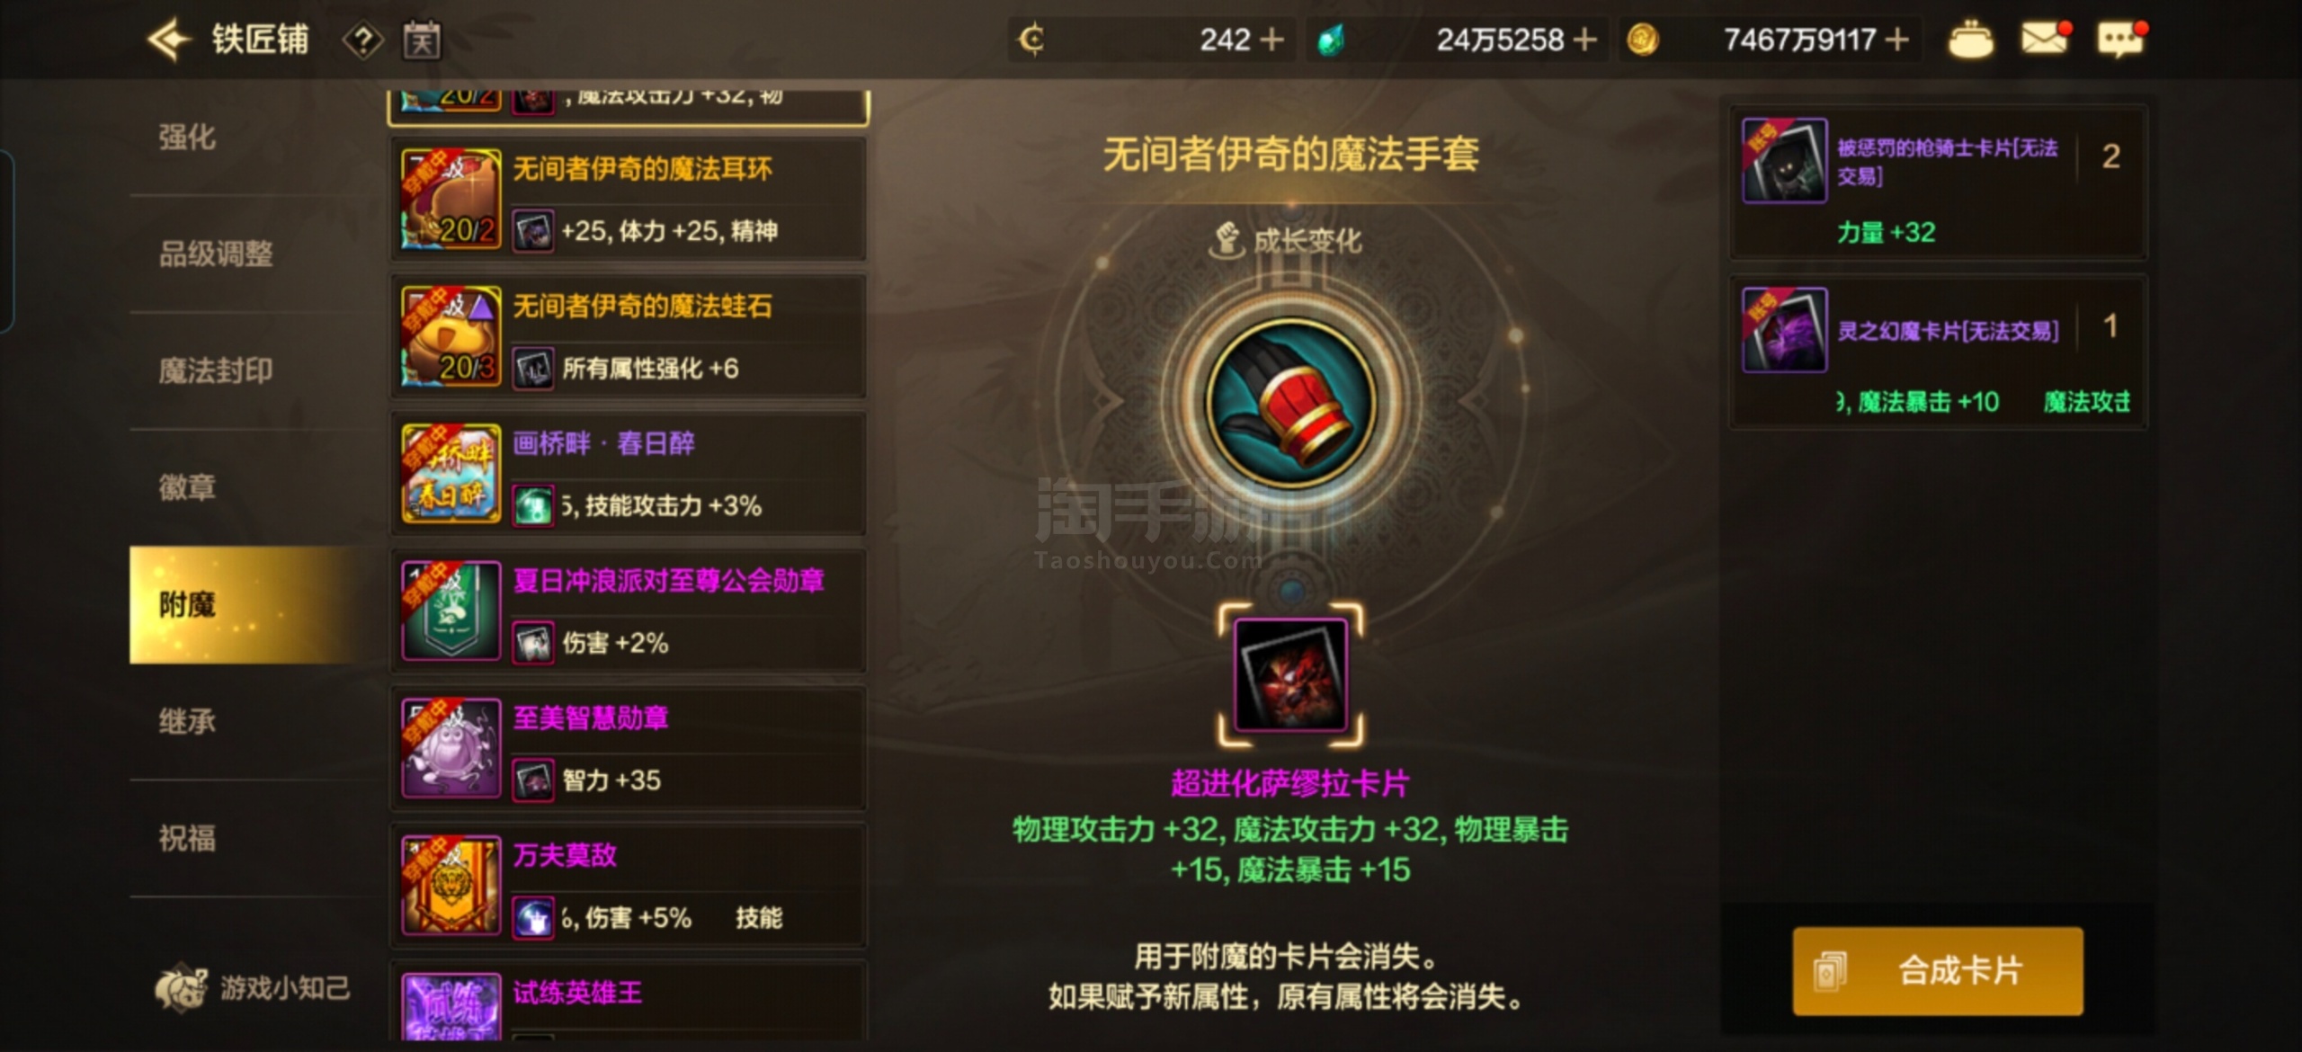Select 夏日冲浪派对至尊公会勋章 item

point(628,611)
